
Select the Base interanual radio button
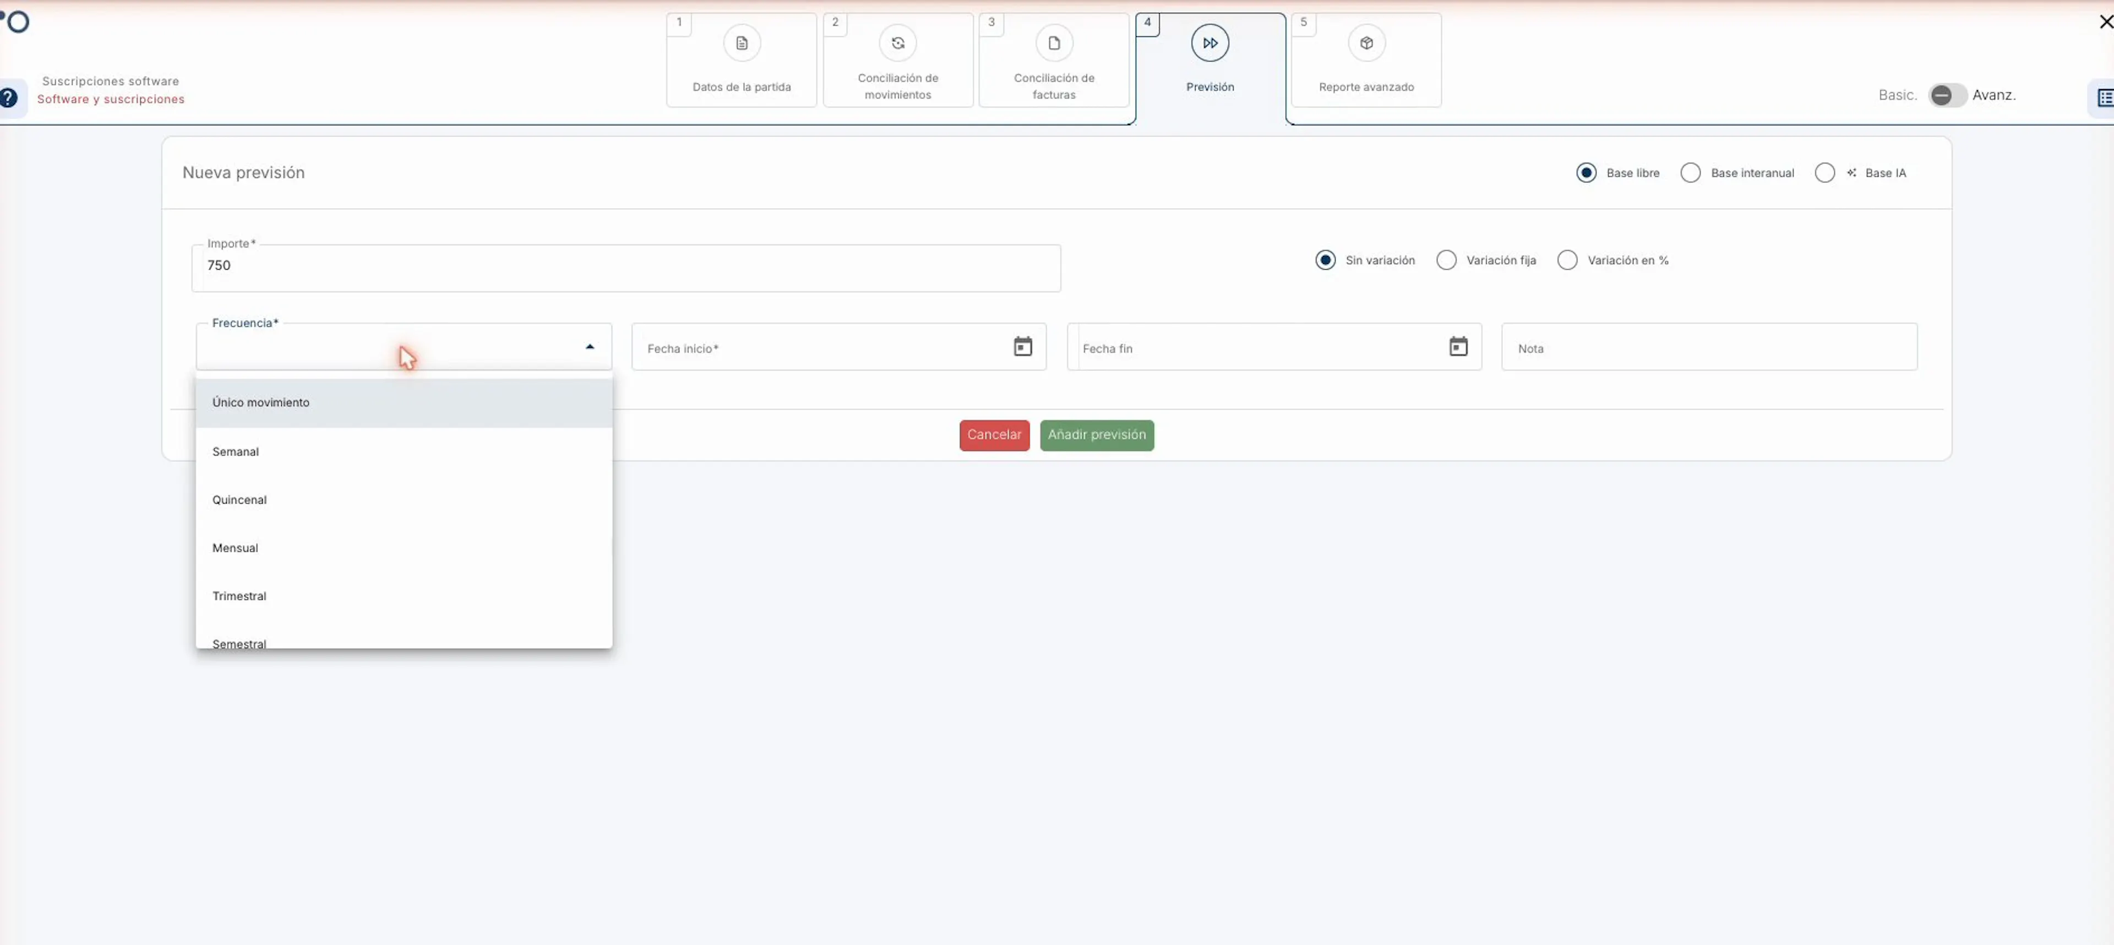[1690, 173]
